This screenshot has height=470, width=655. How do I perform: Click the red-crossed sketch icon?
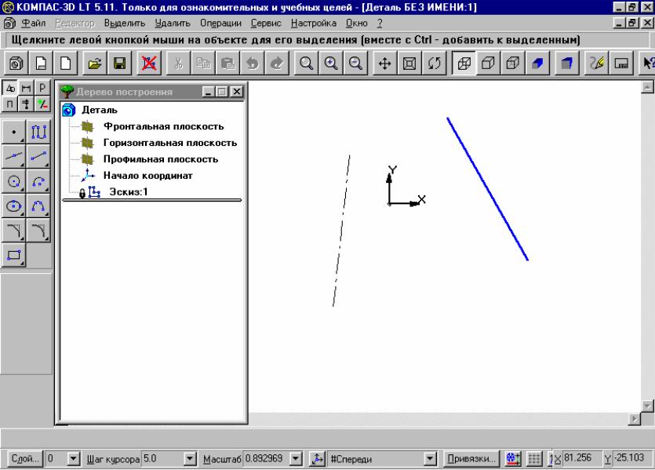click(149, 64)
